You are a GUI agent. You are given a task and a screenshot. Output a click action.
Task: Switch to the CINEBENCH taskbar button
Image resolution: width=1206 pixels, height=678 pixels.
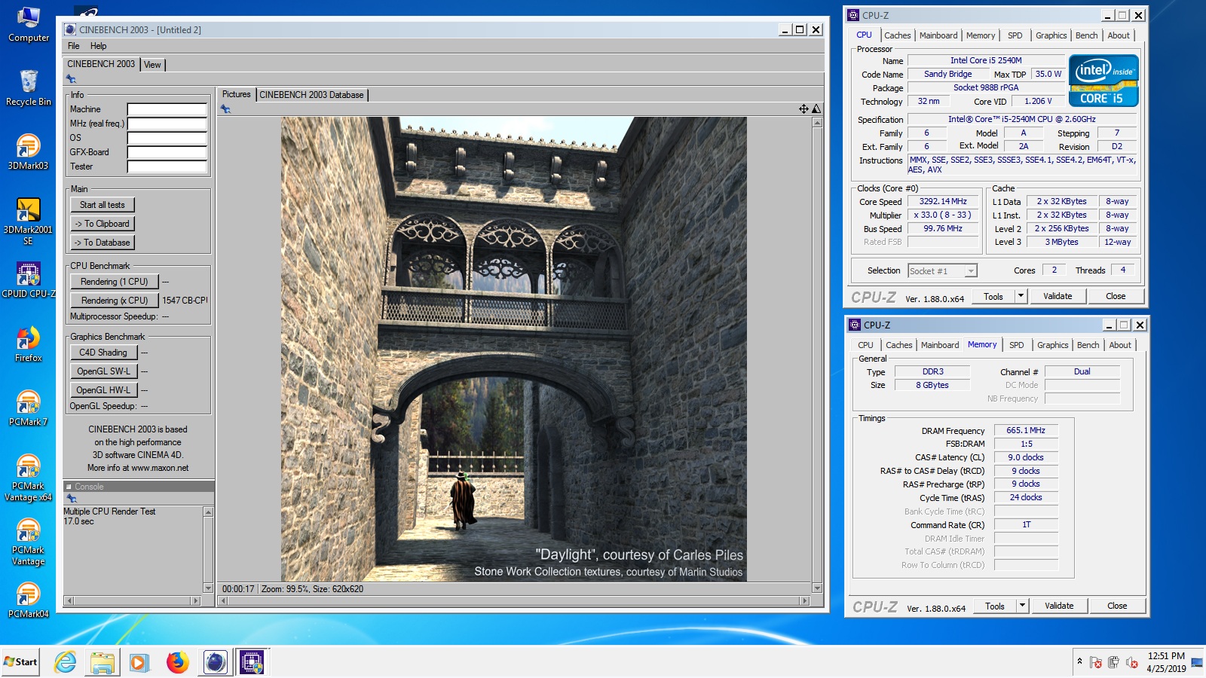[215, 662]
